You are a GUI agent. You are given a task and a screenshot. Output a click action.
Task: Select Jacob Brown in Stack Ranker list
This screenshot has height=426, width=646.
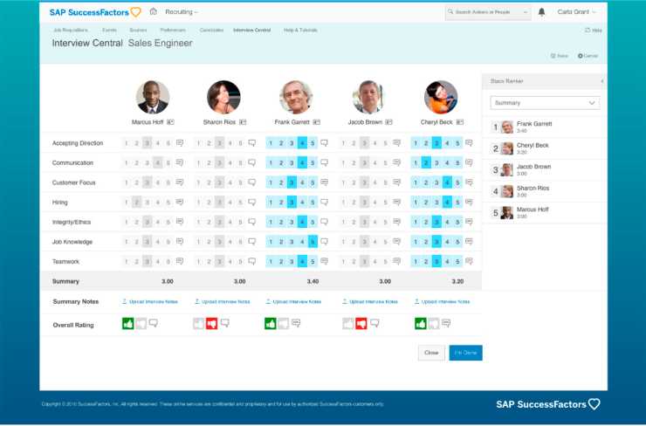542,169
